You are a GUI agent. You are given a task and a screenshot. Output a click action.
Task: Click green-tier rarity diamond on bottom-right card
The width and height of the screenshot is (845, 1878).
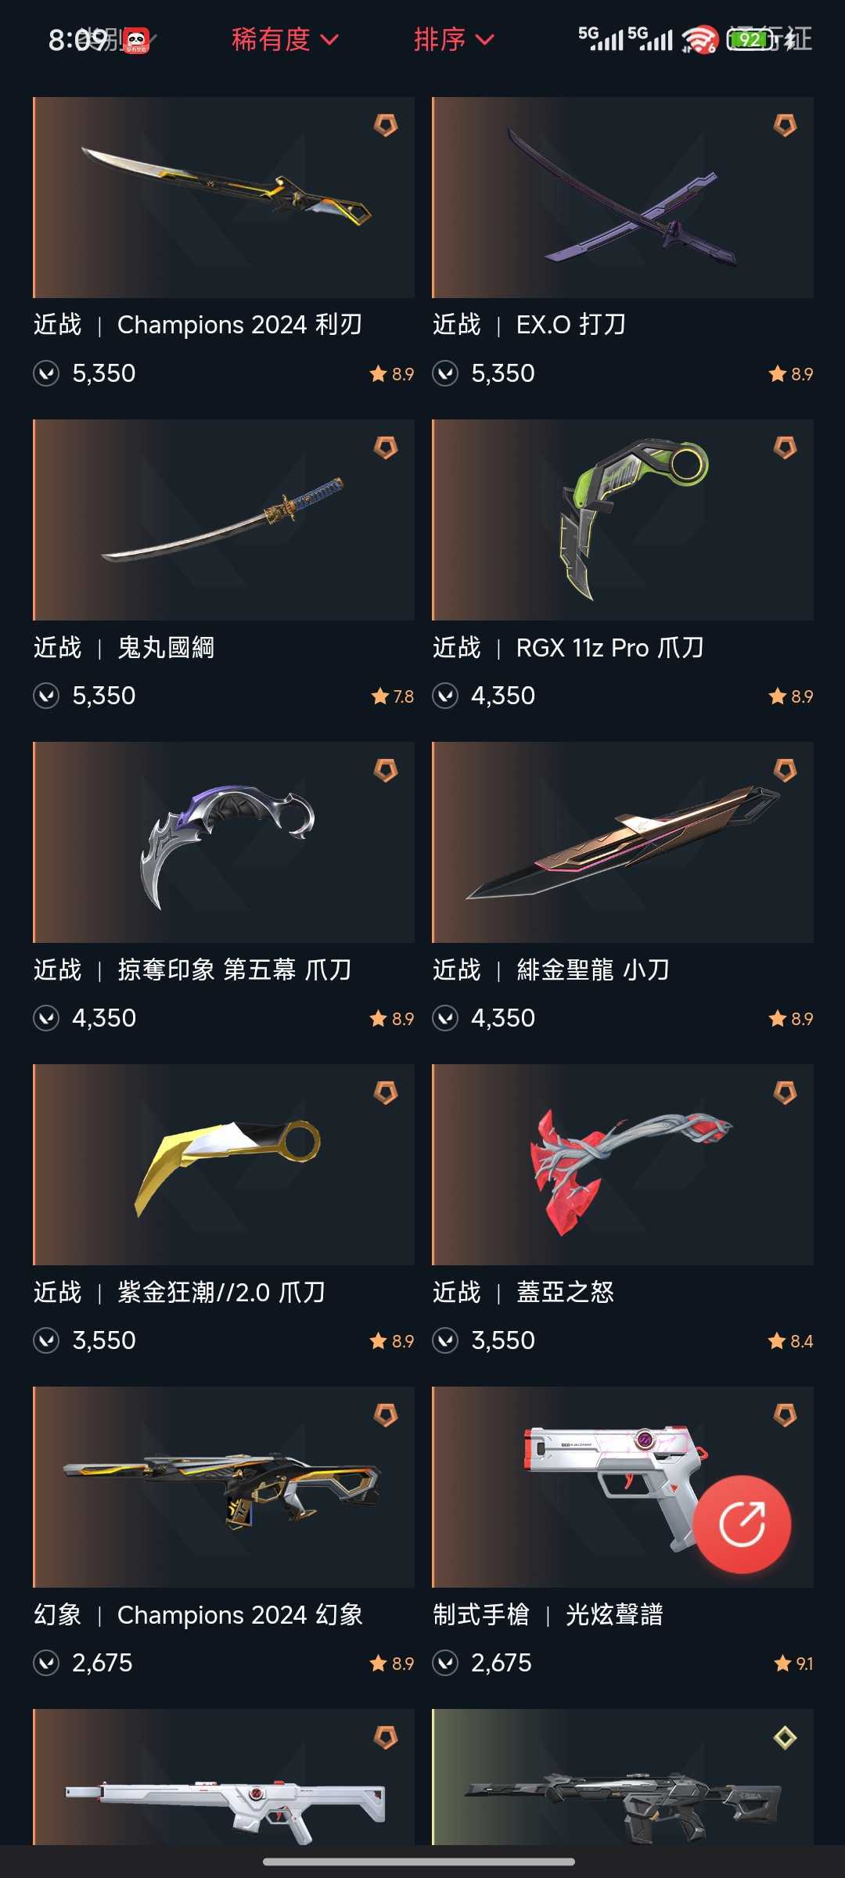click(785, 1737)
